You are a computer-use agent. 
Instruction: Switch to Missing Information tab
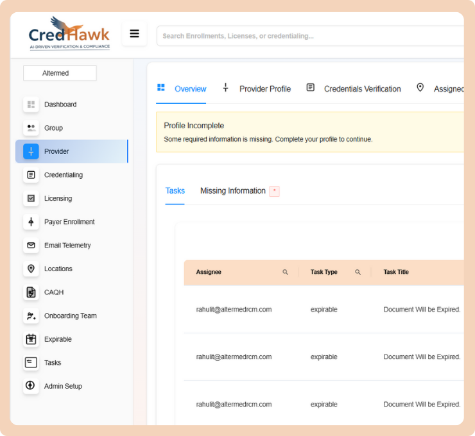click(232, 191)
